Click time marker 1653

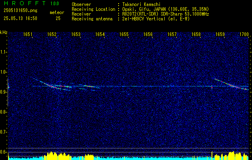(76, 34)
